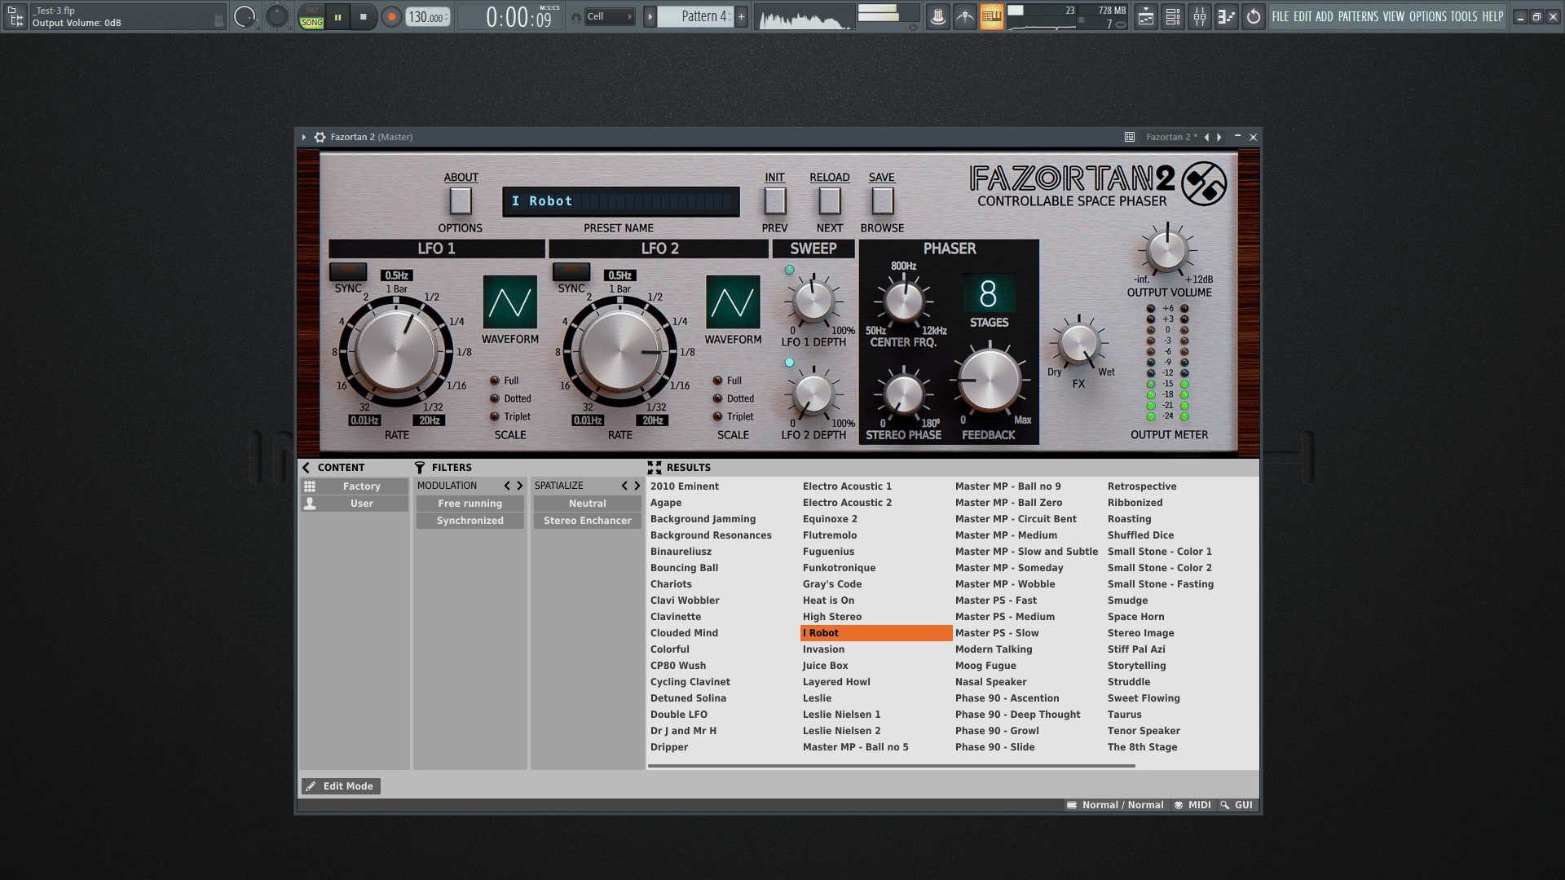This screenshot has height=880, width=1565.
Task: Select previous preset arrow in plugin titlebar
Action: point(1206,137)
